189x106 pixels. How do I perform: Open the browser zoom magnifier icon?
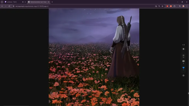pos(159,6)
